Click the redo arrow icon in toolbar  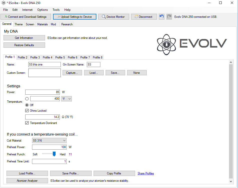tap(169, 17)
